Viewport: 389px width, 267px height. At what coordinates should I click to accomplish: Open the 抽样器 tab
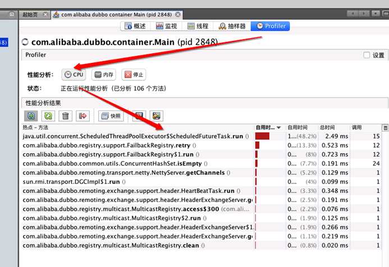tap(232, 26)
